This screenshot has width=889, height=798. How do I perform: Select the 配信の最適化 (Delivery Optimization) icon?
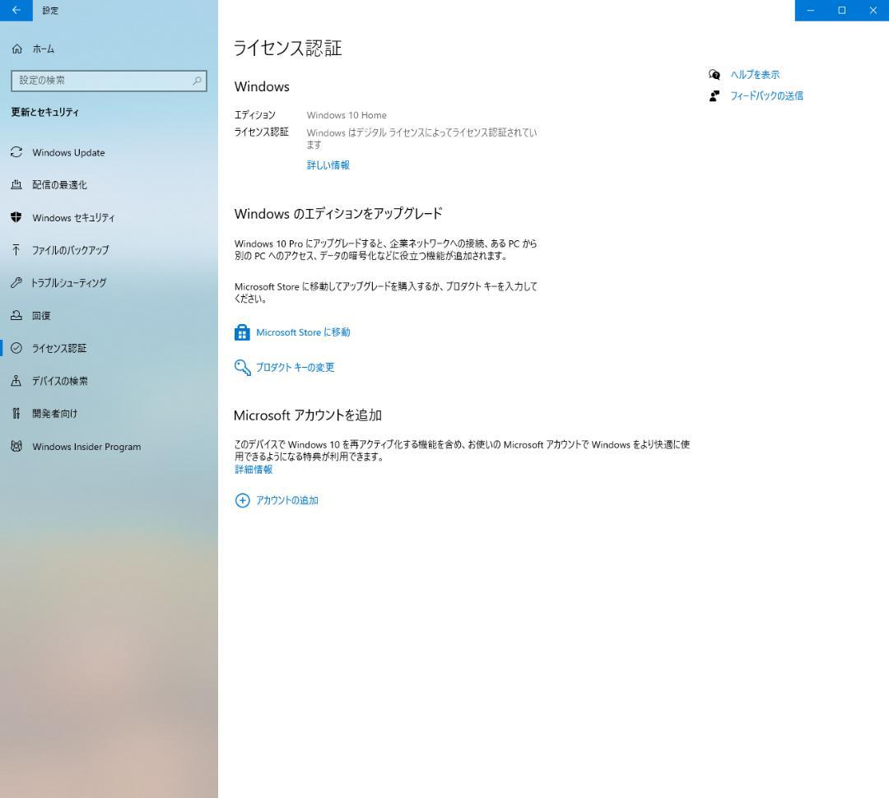coord(16,185)
